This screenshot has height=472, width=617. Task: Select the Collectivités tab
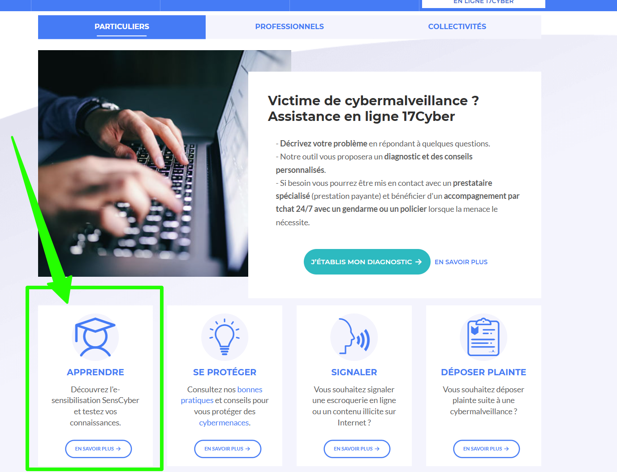pos(457,27)
